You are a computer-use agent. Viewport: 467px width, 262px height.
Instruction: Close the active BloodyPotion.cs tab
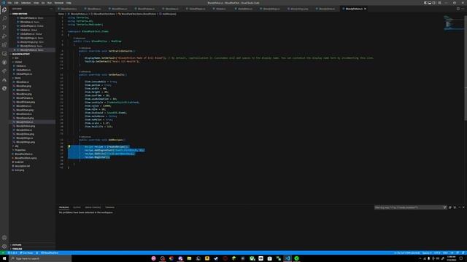(x=365, y=9)
